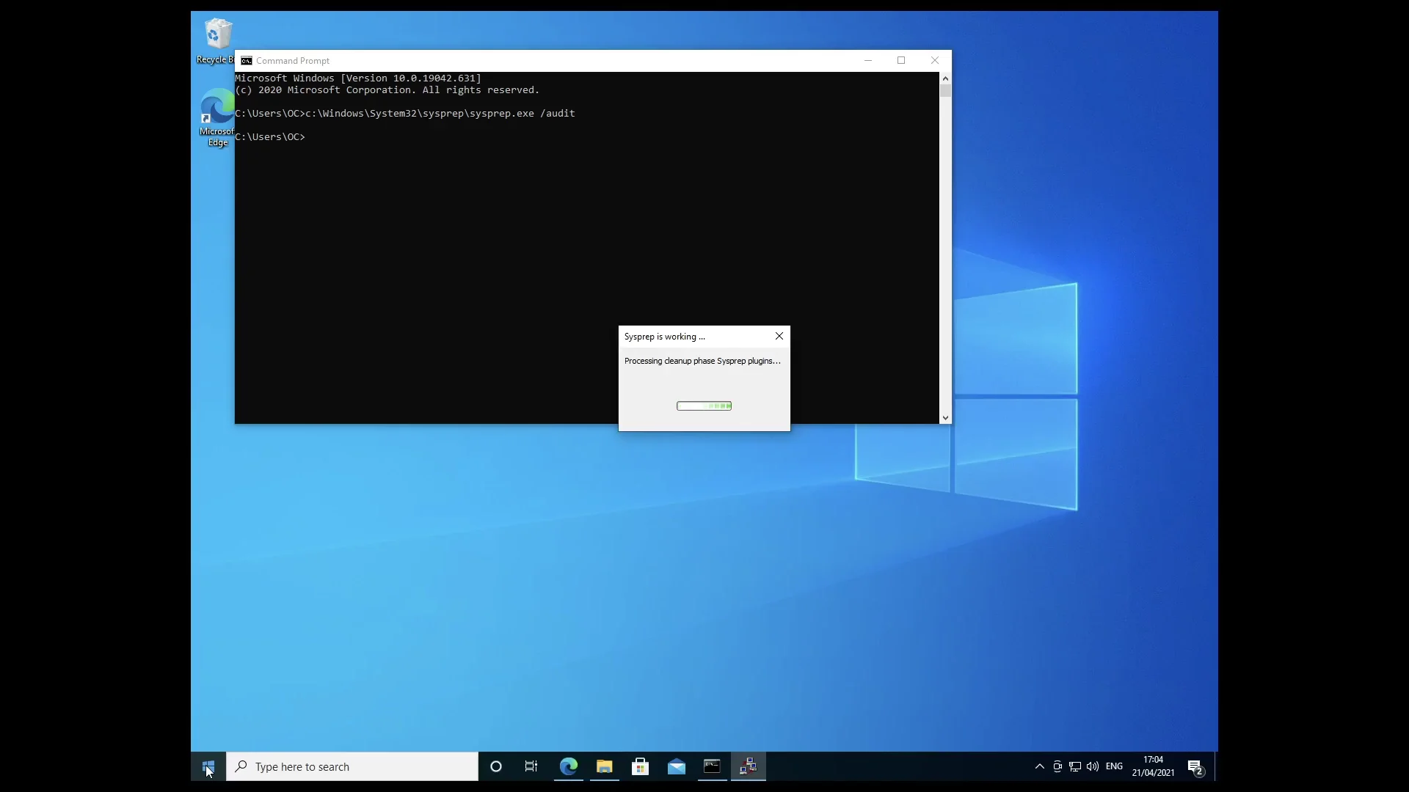This screenshot has height=792, width=1409.
Task: Open Microsoft Store from the taskbar
Action: tap(641, 766)
